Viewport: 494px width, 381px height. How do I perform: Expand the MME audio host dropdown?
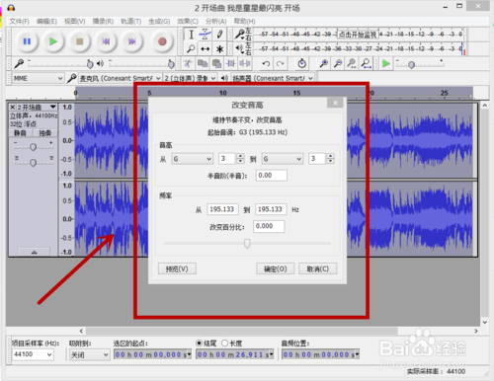38,78
